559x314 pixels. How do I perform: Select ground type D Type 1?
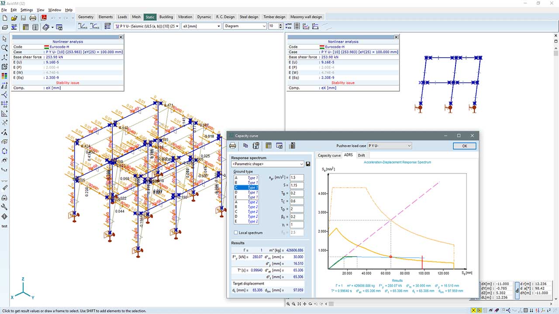(x=246, y=192)
